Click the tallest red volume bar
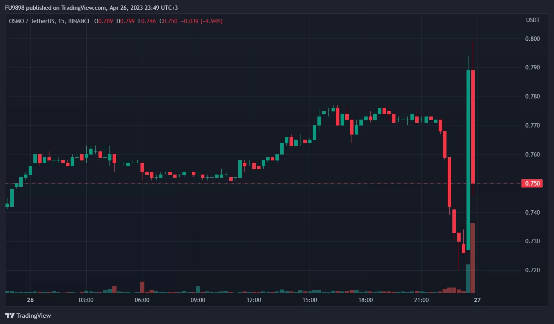Viewport: 554px width, 324px height. tap(473, 258)
